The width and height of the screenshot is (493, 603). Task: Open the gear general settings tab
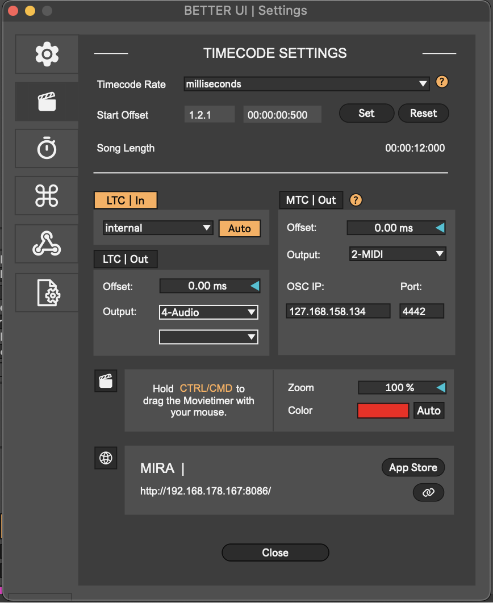pos(47,54)
